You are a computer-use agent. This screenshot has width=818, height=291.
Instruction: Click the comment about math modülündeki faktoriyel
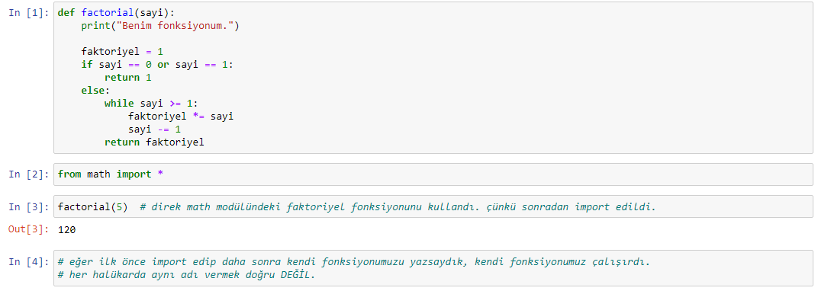coord(397,206)
